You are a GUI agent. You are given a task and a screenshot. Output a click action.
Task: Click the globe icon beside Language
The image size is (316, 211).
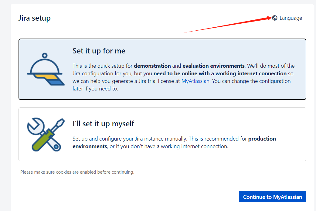(275, 18)
